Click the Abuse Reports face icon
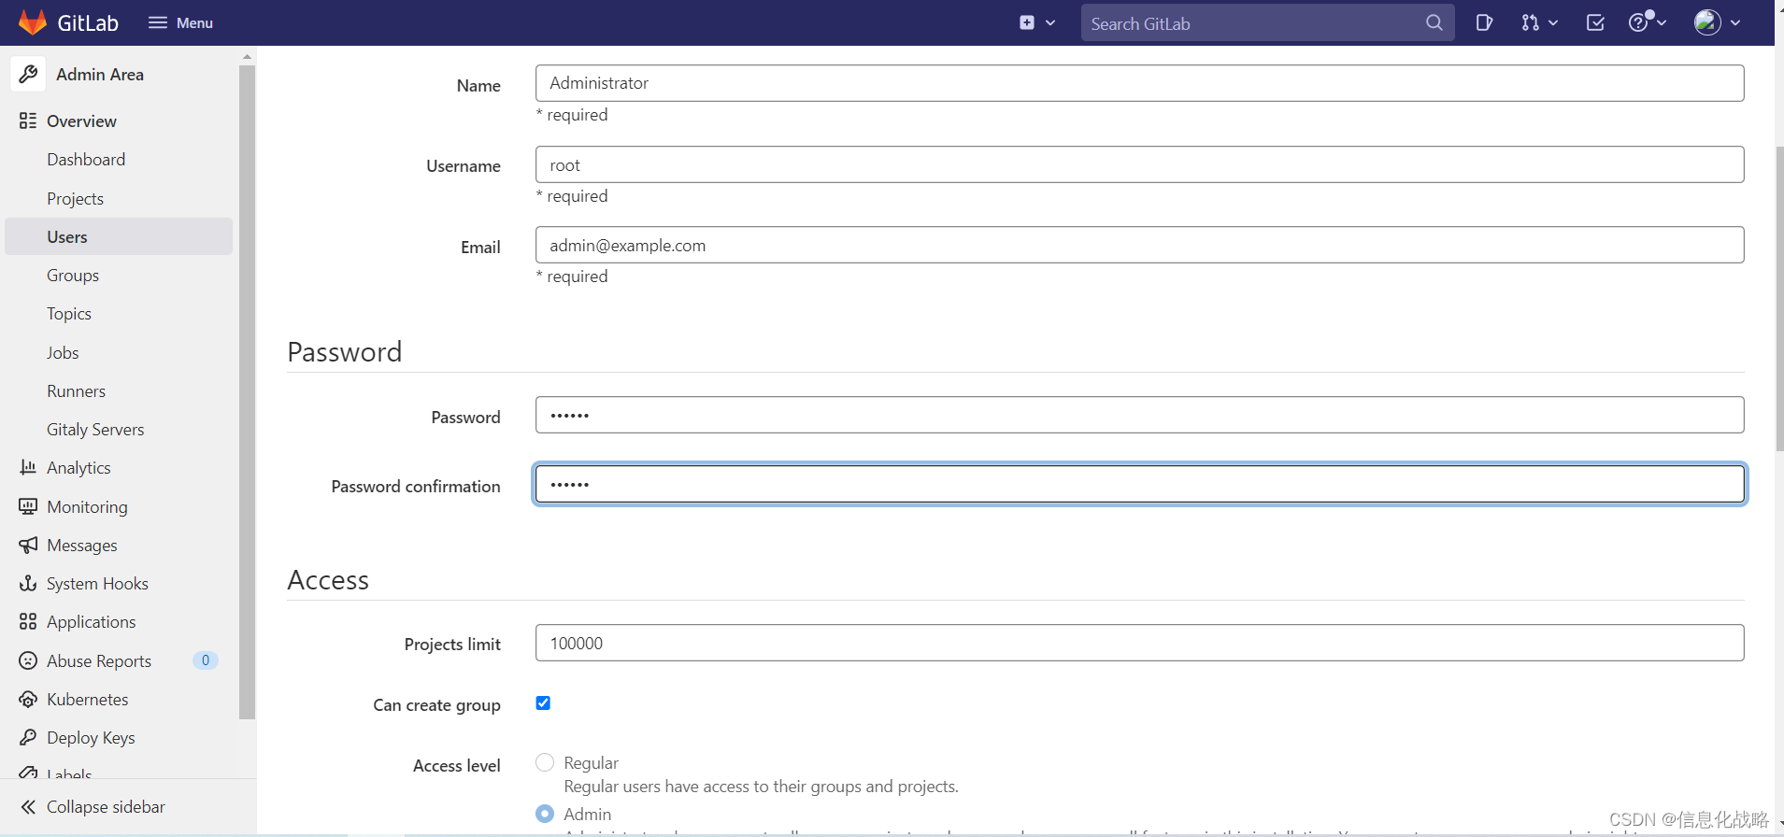Image resolution: width=1784 pixels, height=837 pixels. coord(28,660)
